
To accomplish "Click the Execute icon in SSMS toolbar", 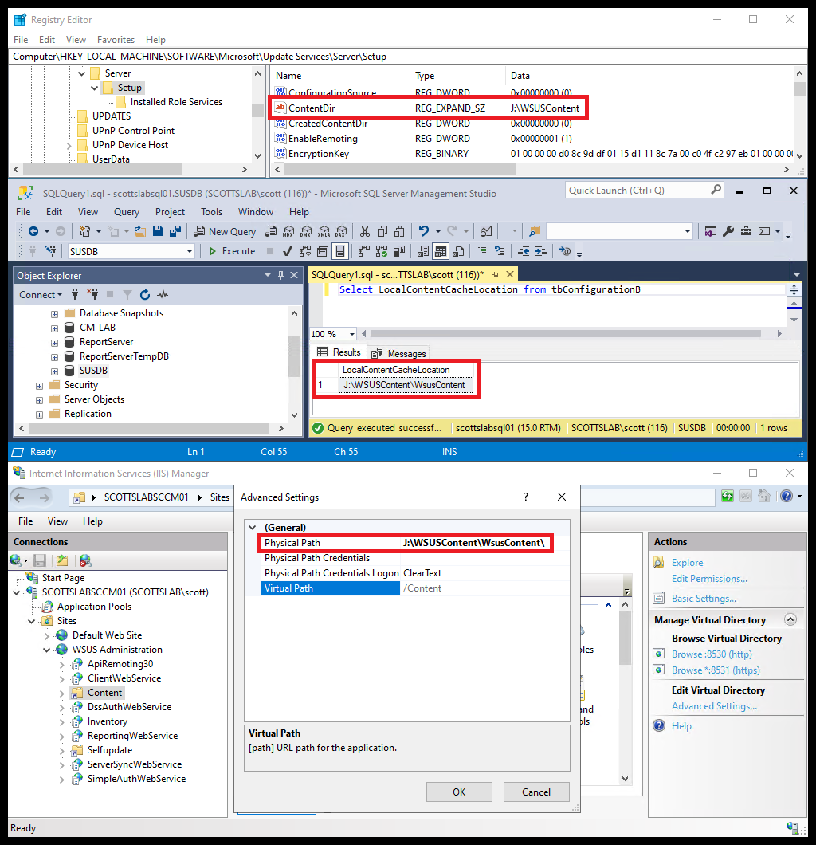I will [212, 251].
